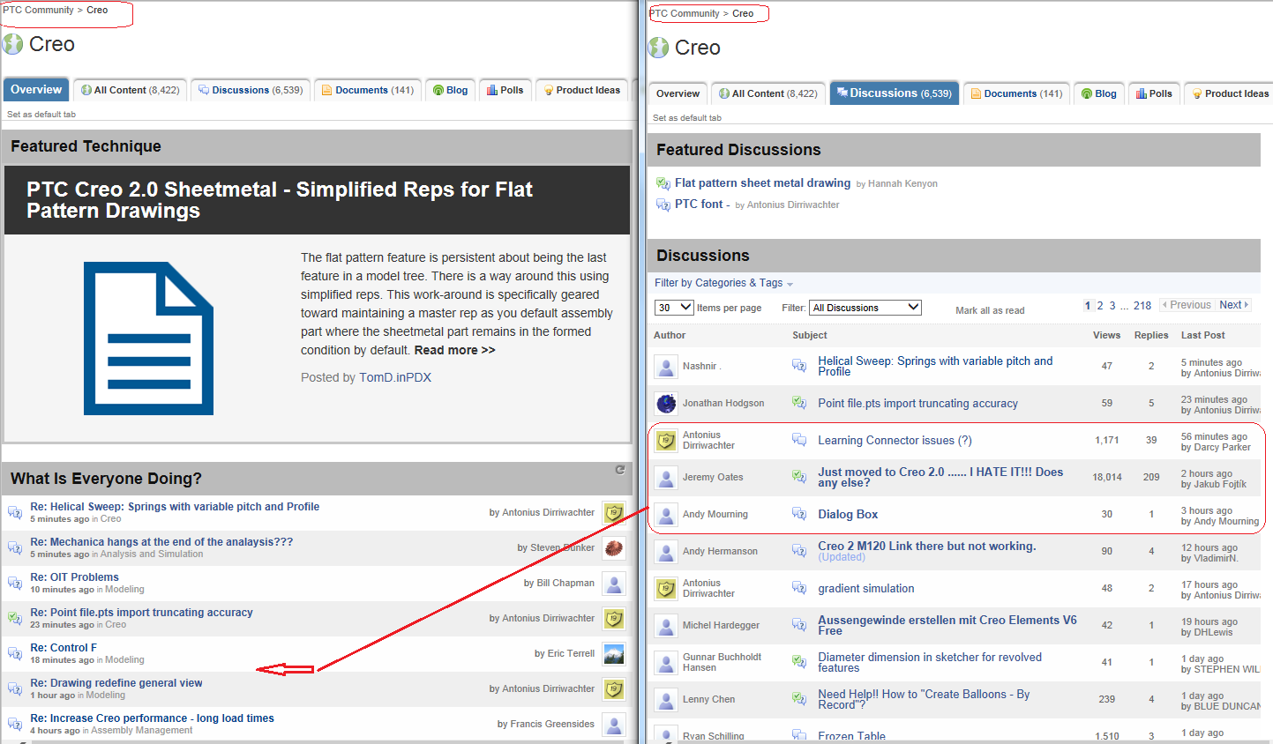The height and width of the screenshot is (744, 1273).
Task: Go to page 218 of discussions
Action: point(1142,306)
